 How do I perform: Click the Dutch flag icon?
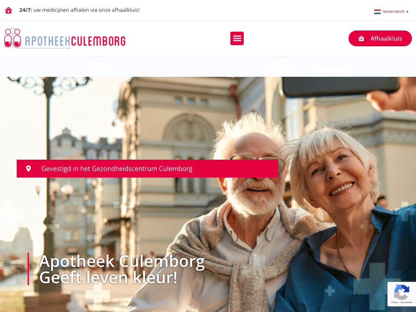[377, 12]
